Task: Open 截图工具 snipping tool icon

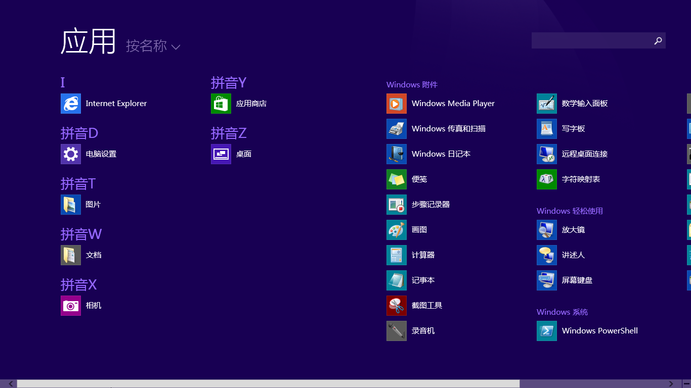Action: 397,306
